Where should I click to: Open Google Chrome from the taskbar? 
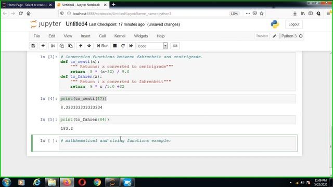(97, 182)
